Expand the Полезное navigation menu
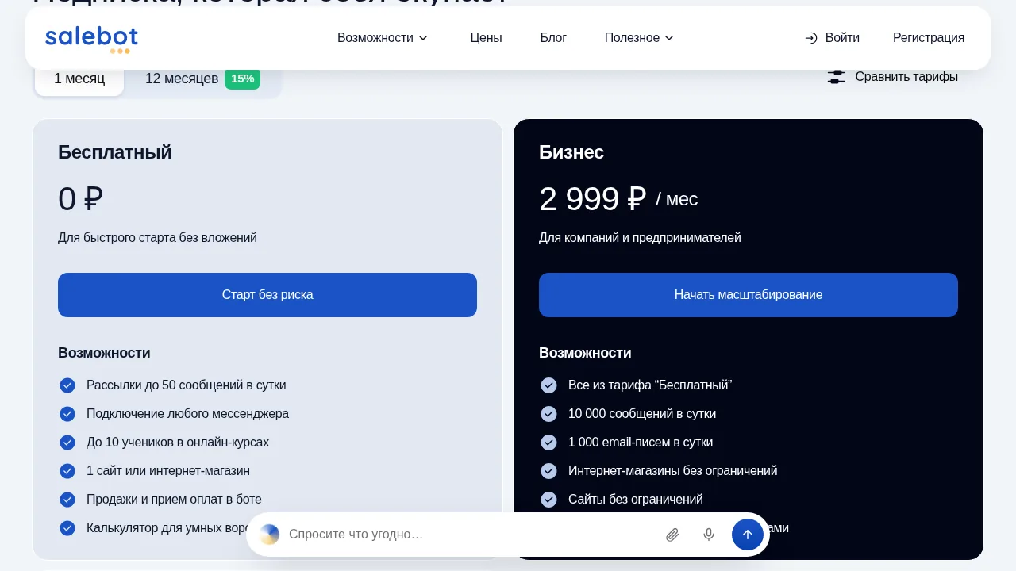 (x=639, y=38)
